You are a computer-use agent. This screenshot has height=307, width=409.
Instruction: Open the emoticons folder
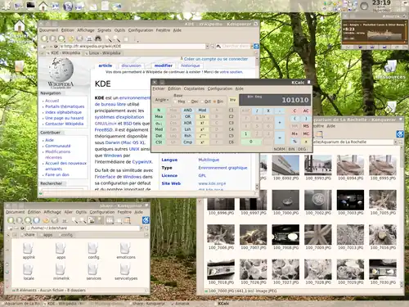pos(126,251)
